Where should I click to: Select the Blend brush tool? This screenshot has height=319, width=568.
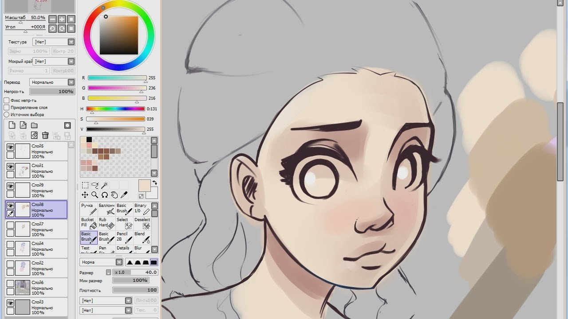(x=142, y=237)
